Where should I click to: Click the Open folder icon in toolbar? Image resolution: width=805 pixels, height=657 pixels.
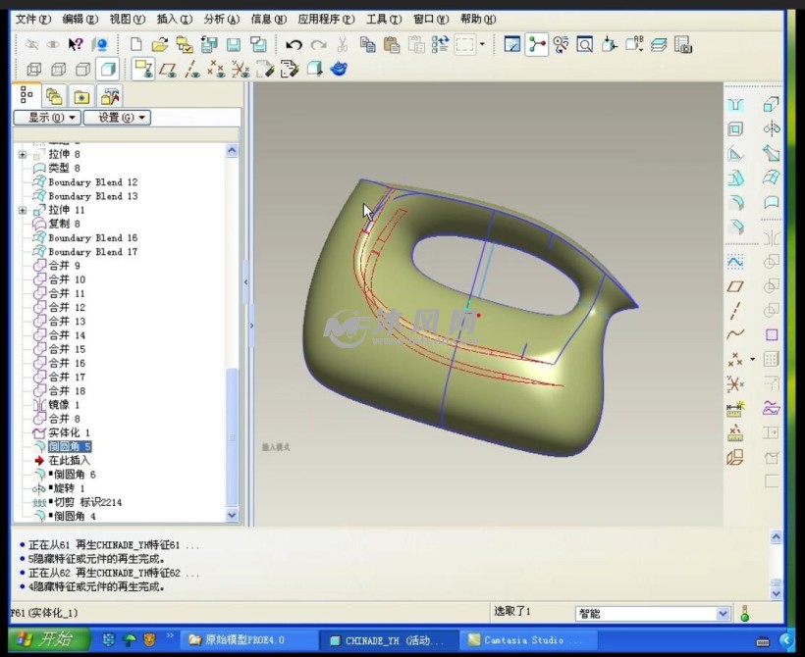coord(160,45)
